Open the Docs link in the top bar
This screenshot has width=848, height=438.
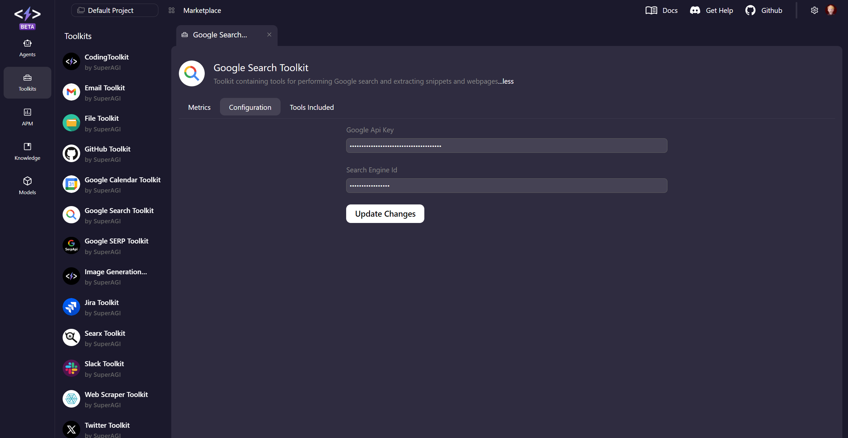tap(662, 10)
